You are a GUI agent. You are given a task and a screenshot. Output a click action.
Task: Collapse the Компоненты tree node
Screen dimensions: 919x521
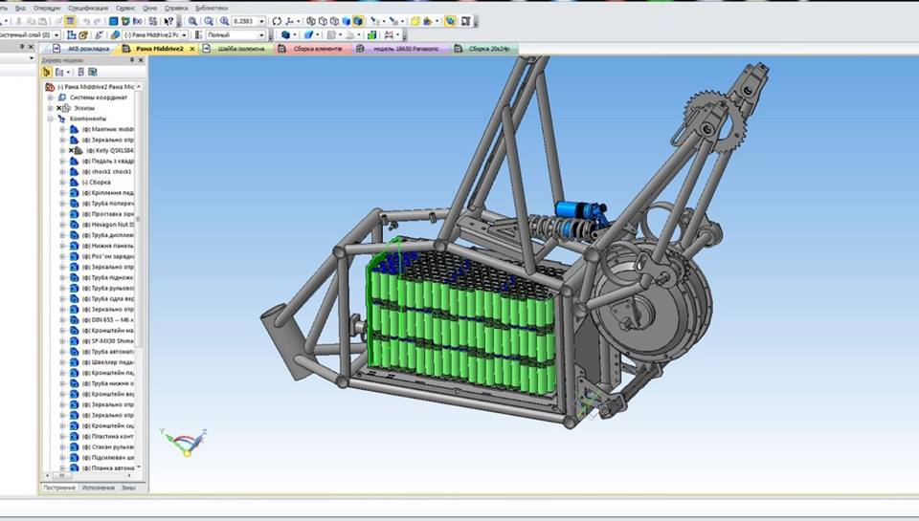pos(50,119)
